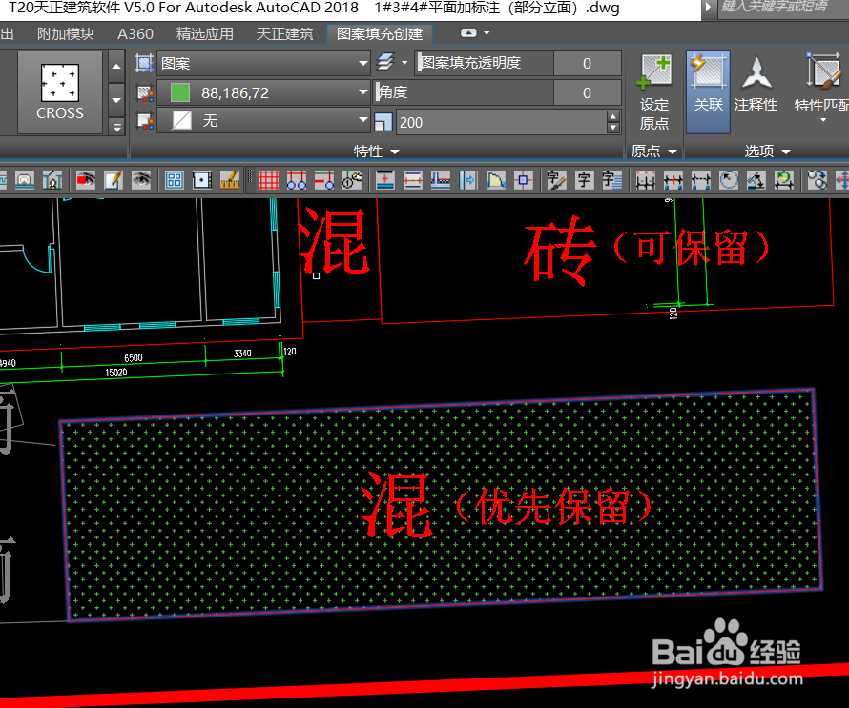This screenshot has width=849, height=708.
Task: Click the angled arrow elevation dimension icon
Action: [756, 179]
